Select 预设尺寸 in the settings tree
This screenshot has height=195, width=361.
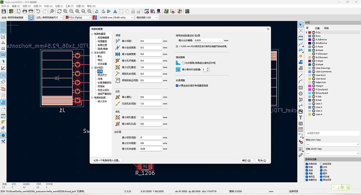point(102,75)
